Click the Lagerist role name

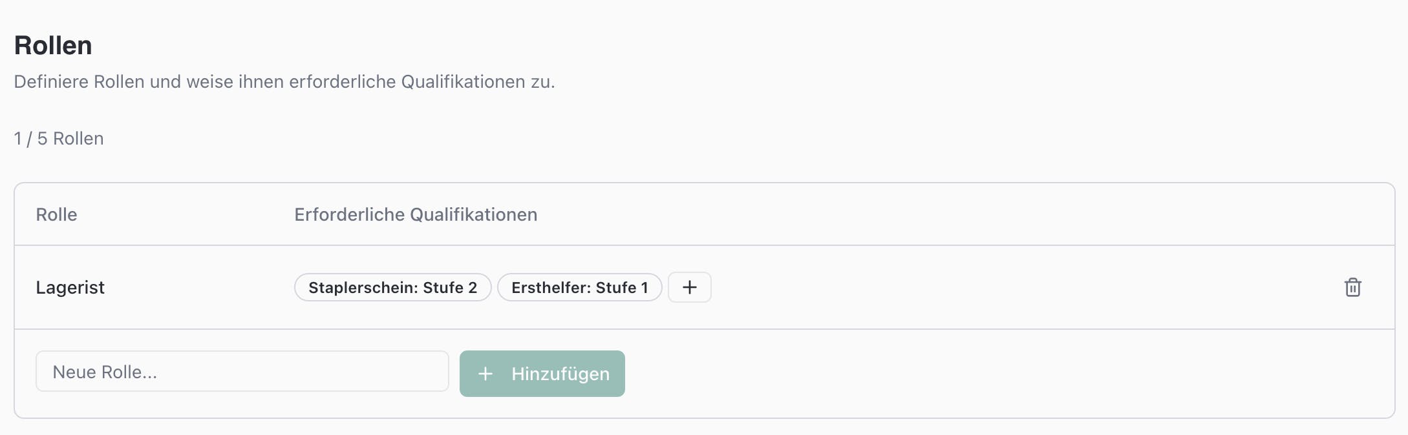(x=70, y=287)
